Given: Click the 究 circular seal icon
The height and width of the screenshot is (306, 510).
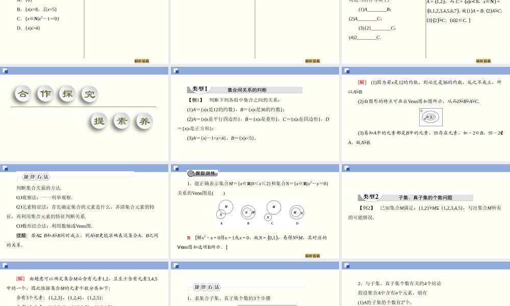Looking at the screenshot, I should 88,94.
